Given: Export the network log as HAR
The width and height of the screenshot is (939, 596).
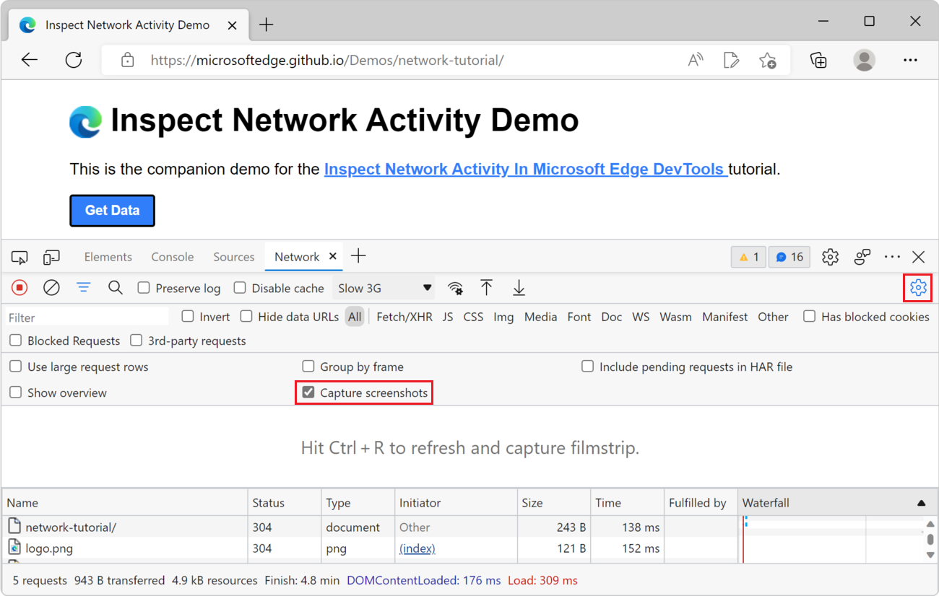Looking at the screenshot, I should [x=519, y=287].
